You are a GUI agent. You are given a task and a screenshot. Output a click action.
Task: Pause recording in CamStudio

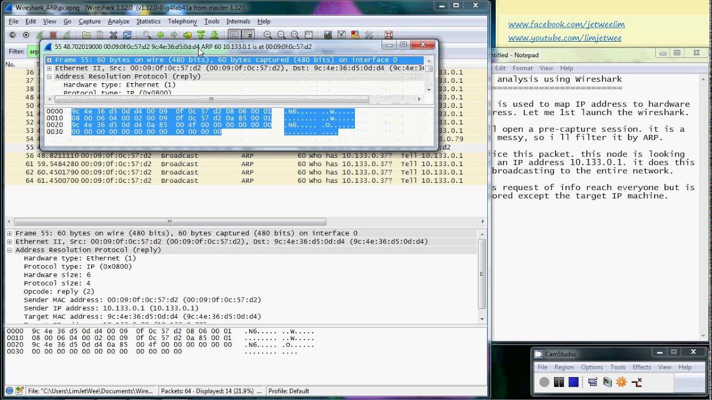[558, 382]
